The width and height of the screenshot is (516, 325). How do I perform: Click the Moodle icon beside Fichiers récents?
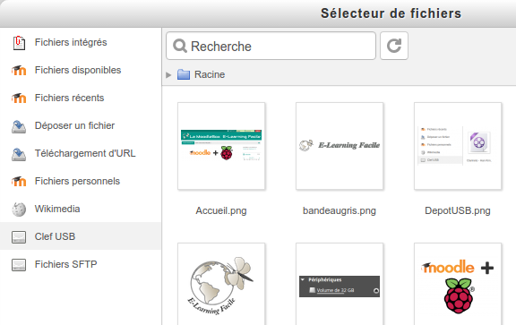(x=19, y=98)
